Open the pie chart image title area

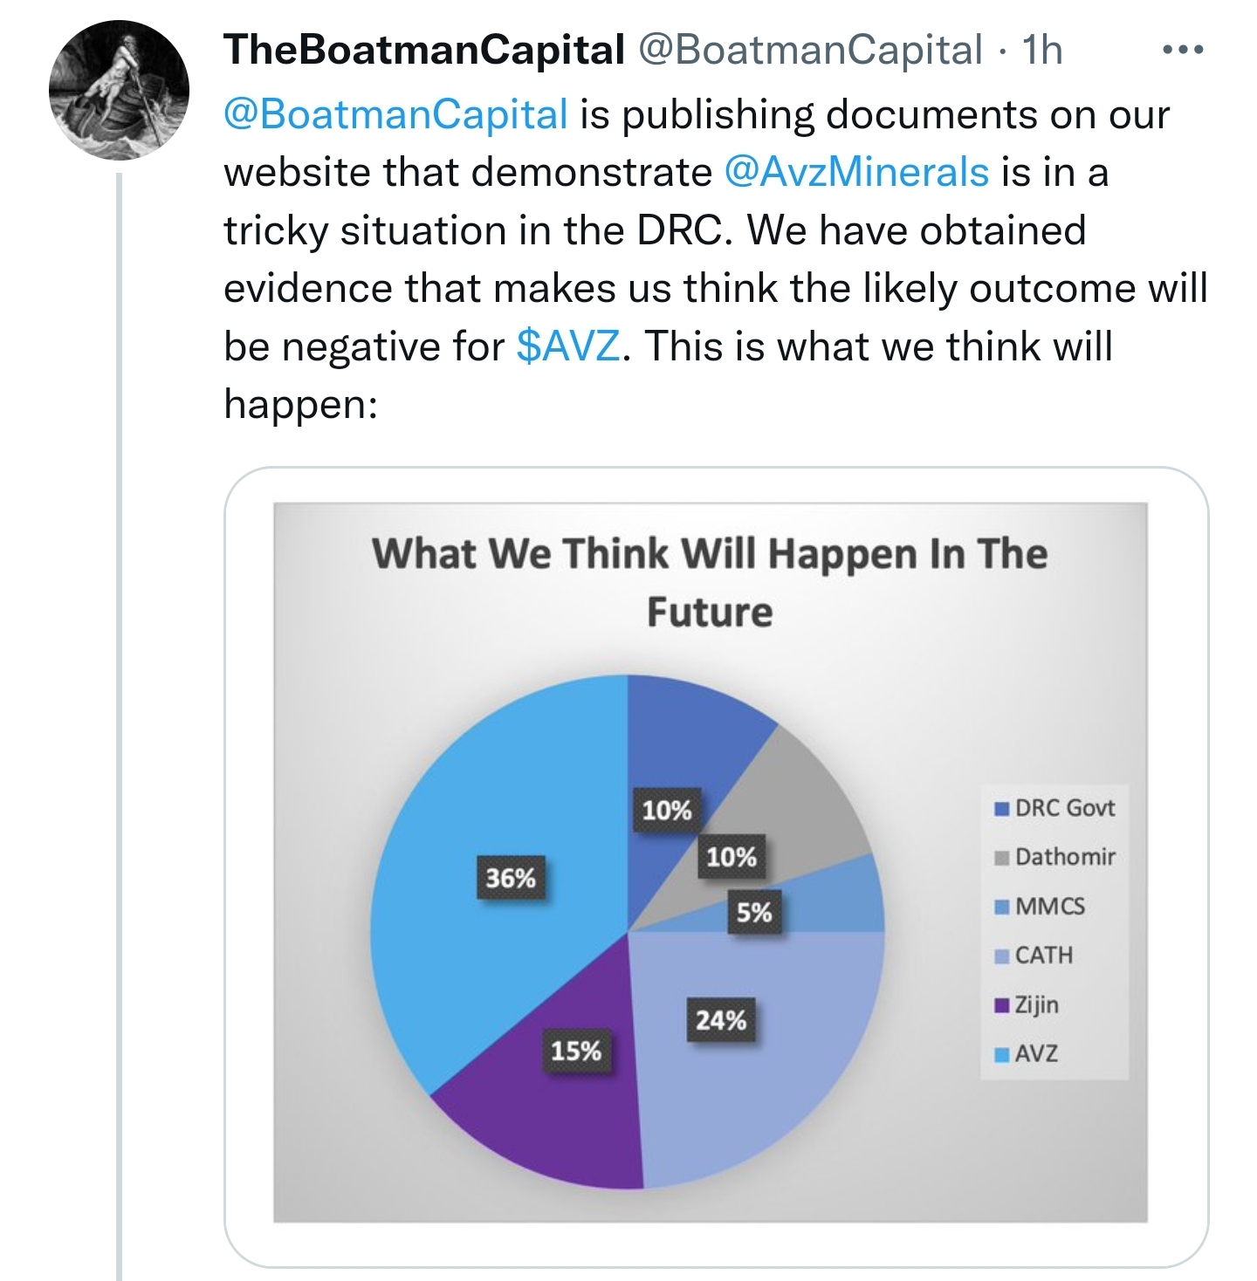pyautogui.click(x=710, y=582)
